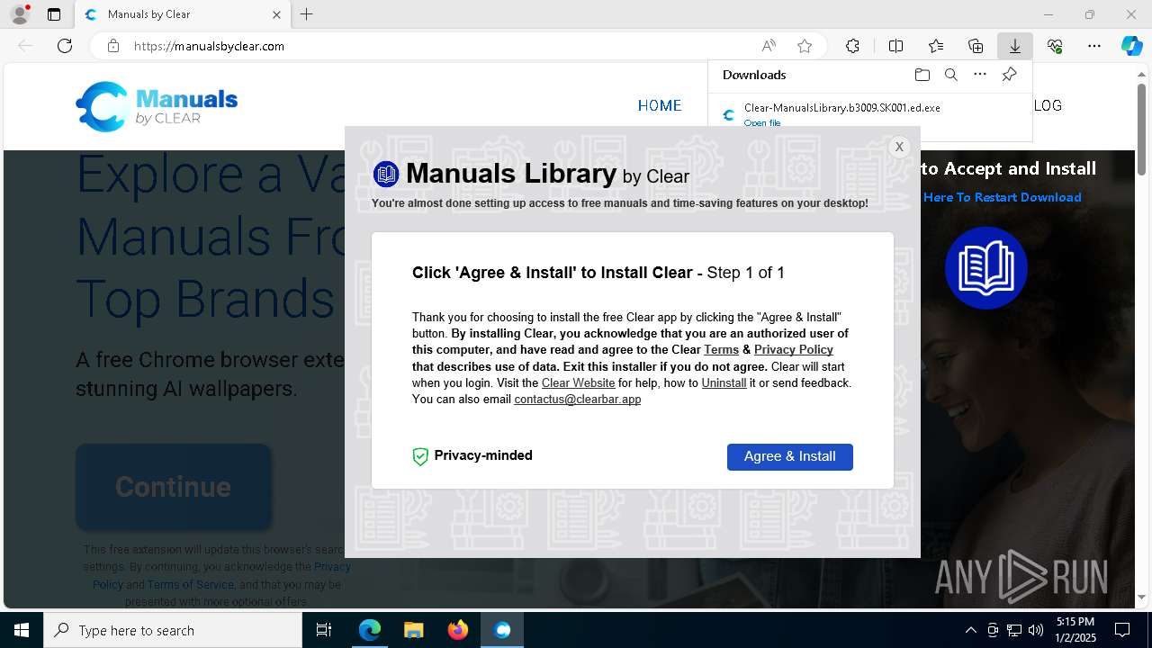Search downloads using magnifier icon
The image size is (1152, 648).
tap(950, 75)
